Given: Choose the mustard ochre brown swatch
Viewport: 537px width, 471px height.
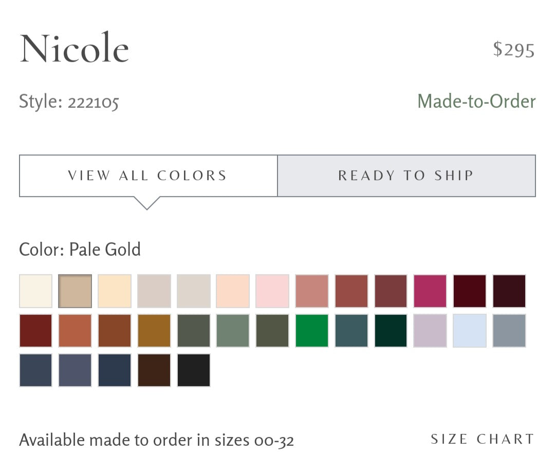Looking at the screenshot, I should pyautogui.click(x=154, y=331).
